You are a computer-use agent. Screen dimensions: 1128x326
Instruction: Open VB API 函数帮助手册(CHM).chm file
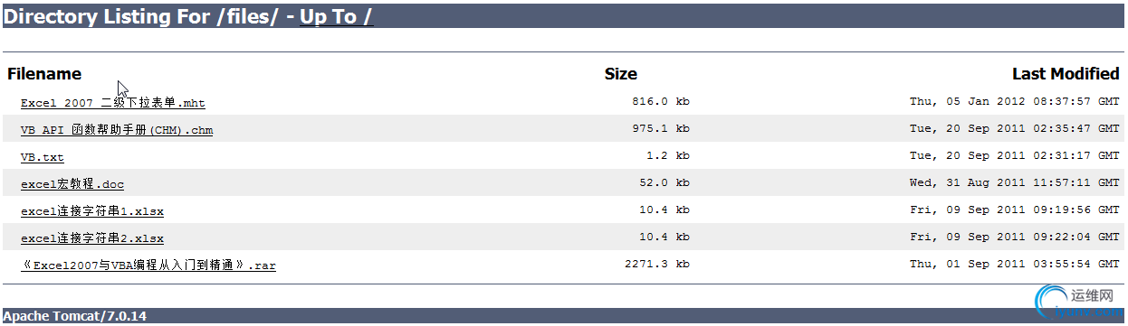pos(117,130)
